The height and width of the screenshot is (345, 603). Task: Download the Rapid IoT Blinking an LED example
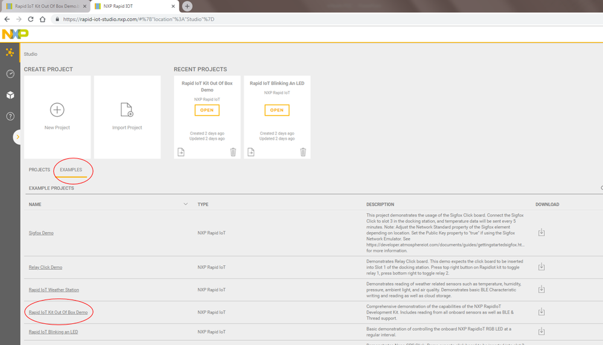click(x=541, y=331)
